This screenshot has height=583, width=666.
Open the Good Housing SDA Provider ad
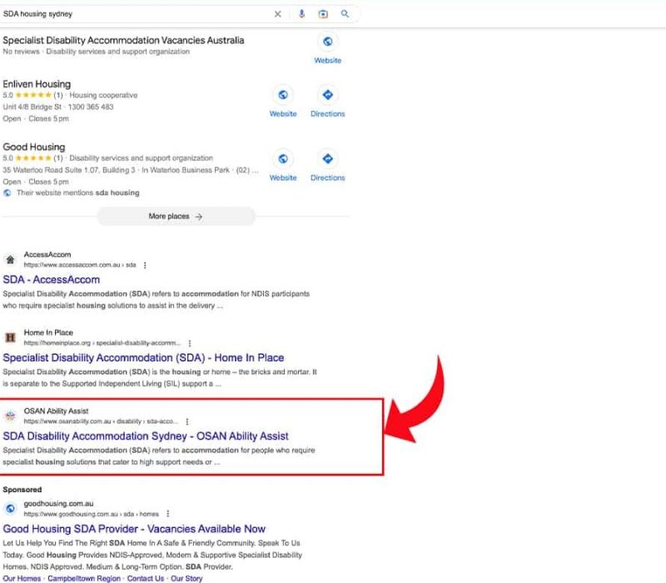pos(134,529)
